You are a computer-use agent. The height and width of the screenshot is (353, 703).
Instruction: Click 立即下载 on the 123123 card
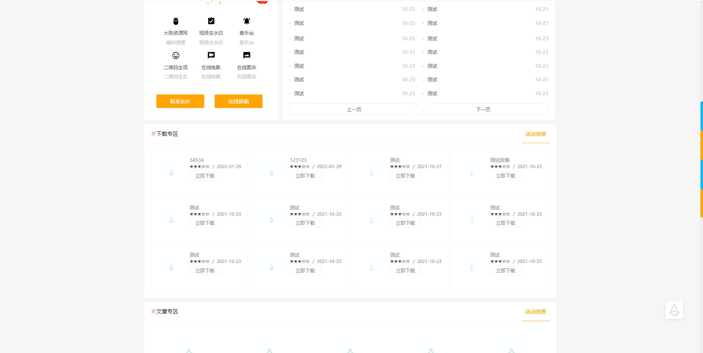305,176
